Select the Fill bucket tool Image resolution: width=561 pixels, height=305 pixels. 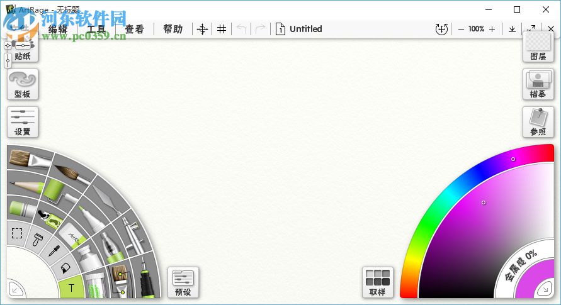[x=65, y=269]
